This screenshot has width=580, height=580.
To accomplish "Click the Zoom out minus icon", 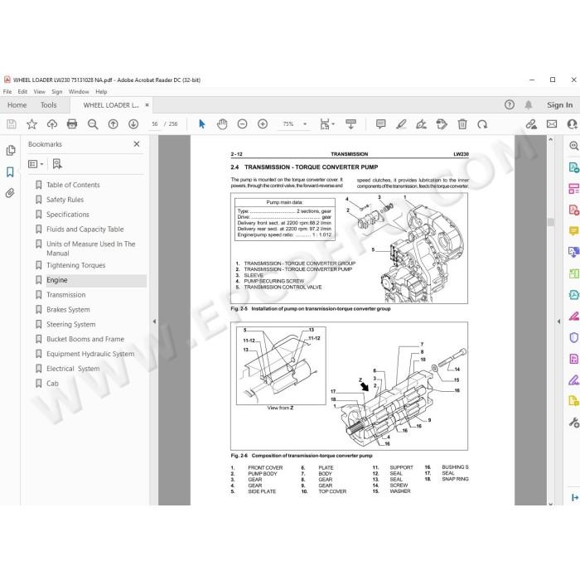I will [x=242, y=124].
